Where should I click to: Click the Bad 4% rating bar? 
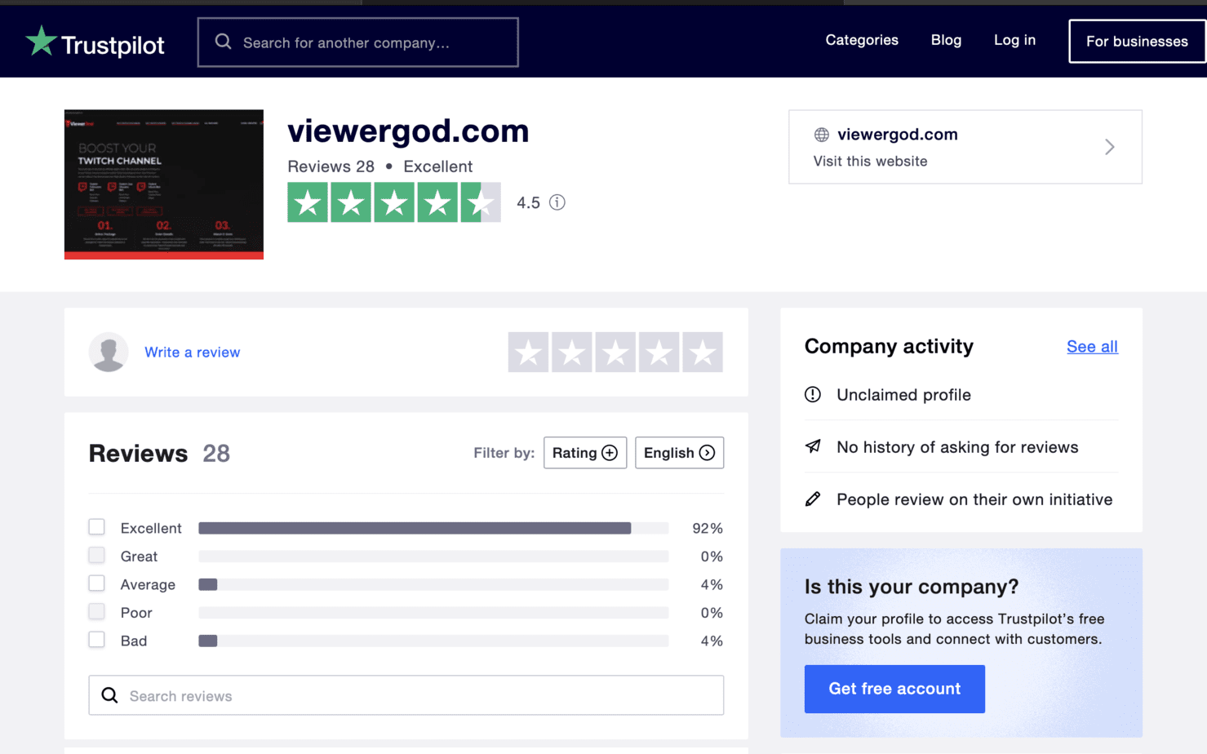pos(433,641)
